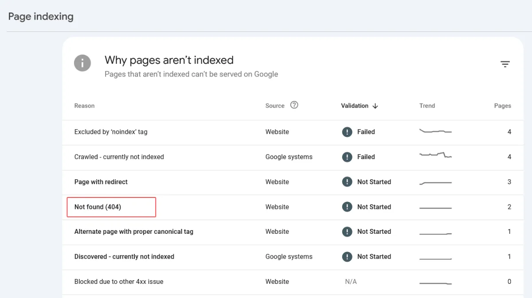Click the Not Started icon for Not found row
Viewport: 532px width, 298px height.
click(x=347, y=207)
